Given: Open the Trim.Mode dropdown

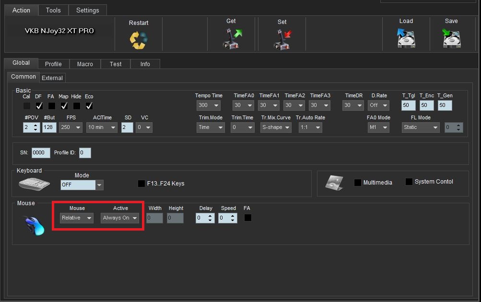Looking at the screenshot, I should [211, 127].
